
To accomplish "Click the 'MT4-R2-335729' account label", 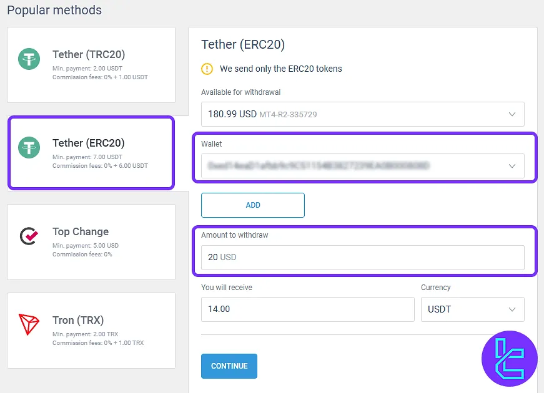I will click(288, 115).
